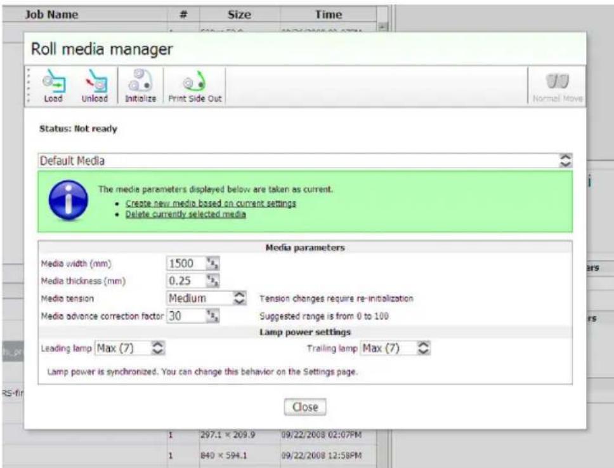
Task: Click the toolbar grip handle left of Load
Action: pos(29,86)
